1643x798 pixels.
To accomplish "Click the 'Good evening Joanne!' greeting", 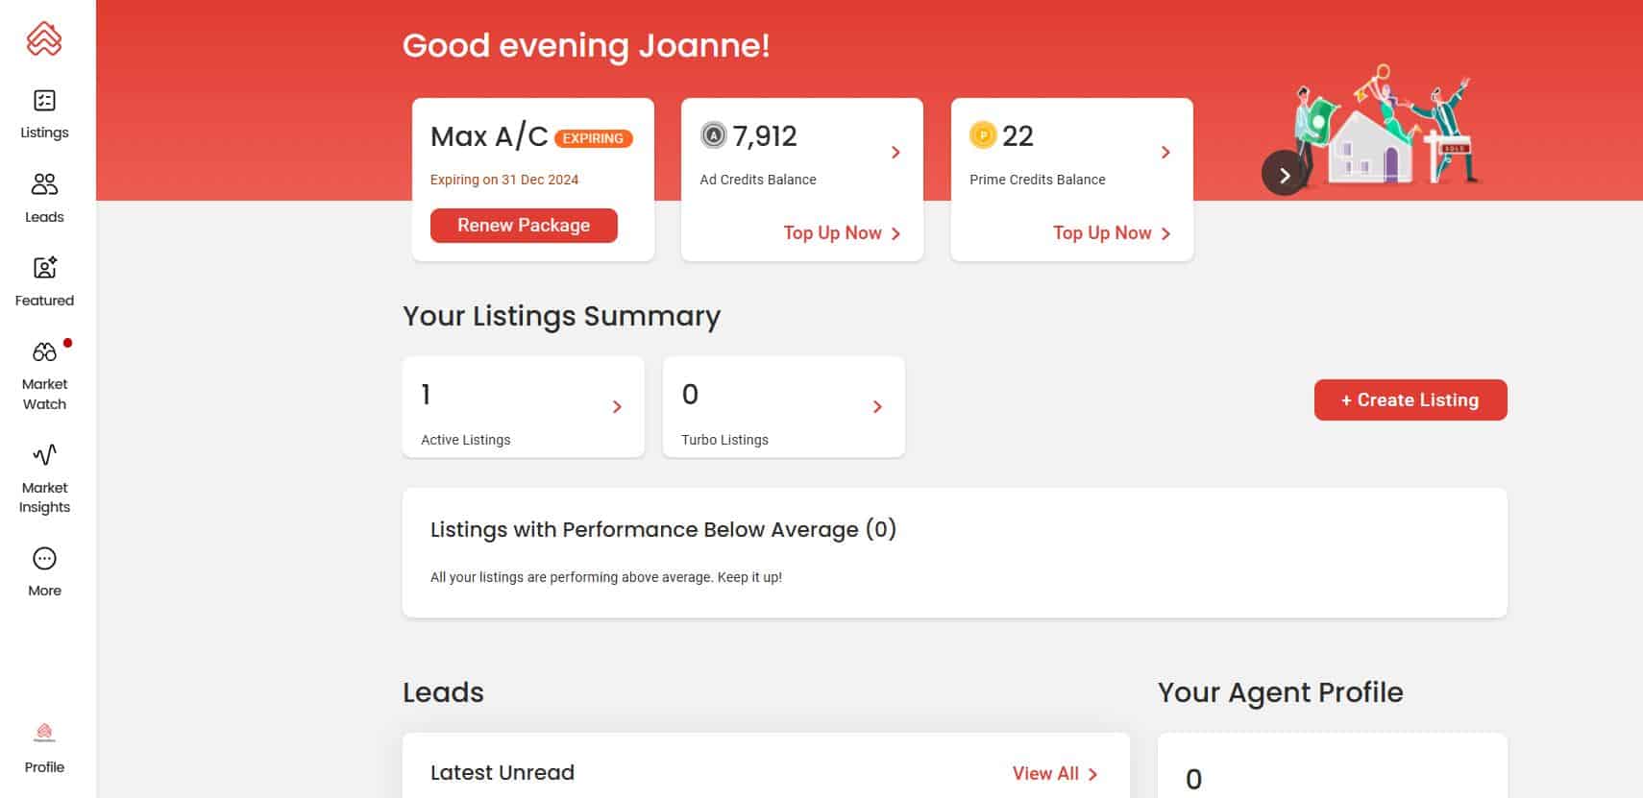I will (586, 45).
